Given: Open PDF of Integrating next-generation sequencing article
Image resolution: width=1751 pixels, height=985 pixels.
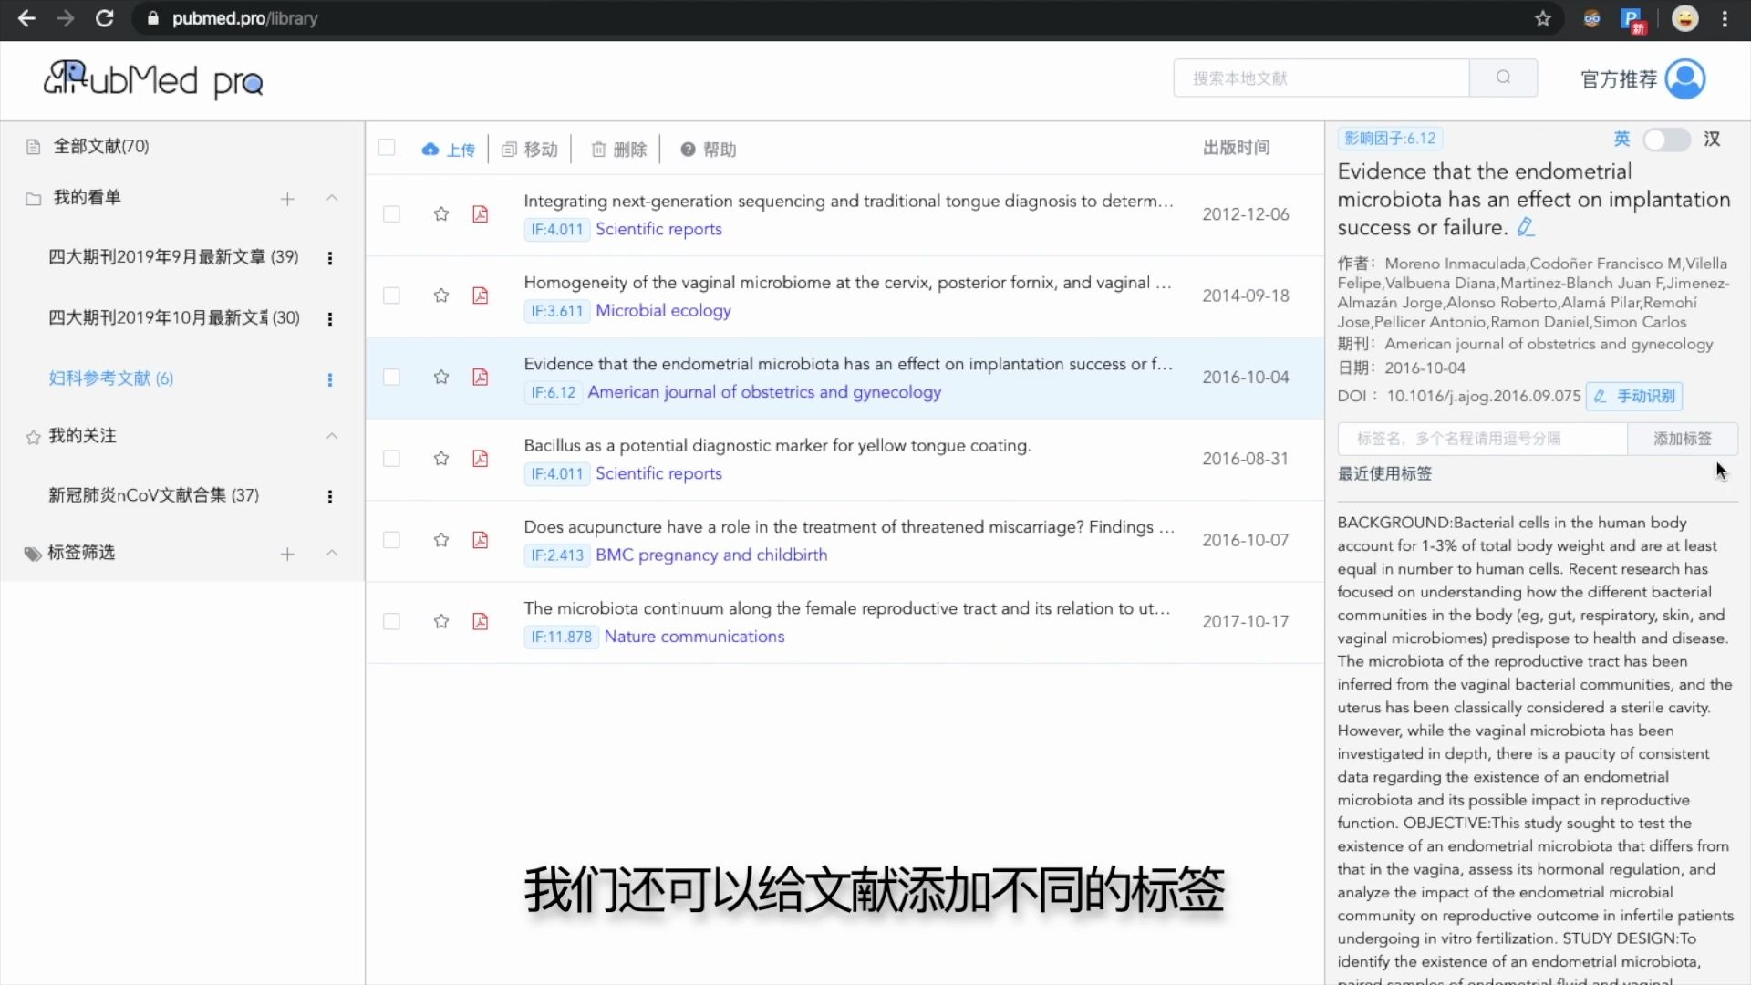Looking at the screenshot, I should (480, 214).
